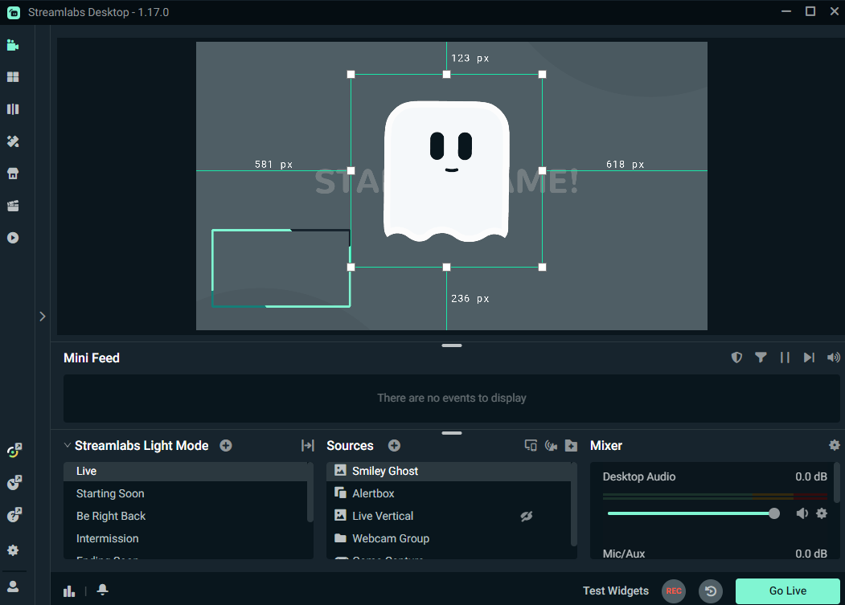This screenshot has height=605, width=845.
Task: Mute alert sounds in the Mini Feed
Action: [833, 358]
